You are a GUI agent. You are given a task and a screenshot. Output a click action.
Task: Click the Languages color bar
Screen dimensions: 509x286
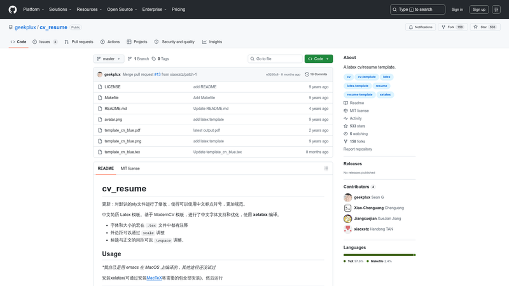(379, 255)
